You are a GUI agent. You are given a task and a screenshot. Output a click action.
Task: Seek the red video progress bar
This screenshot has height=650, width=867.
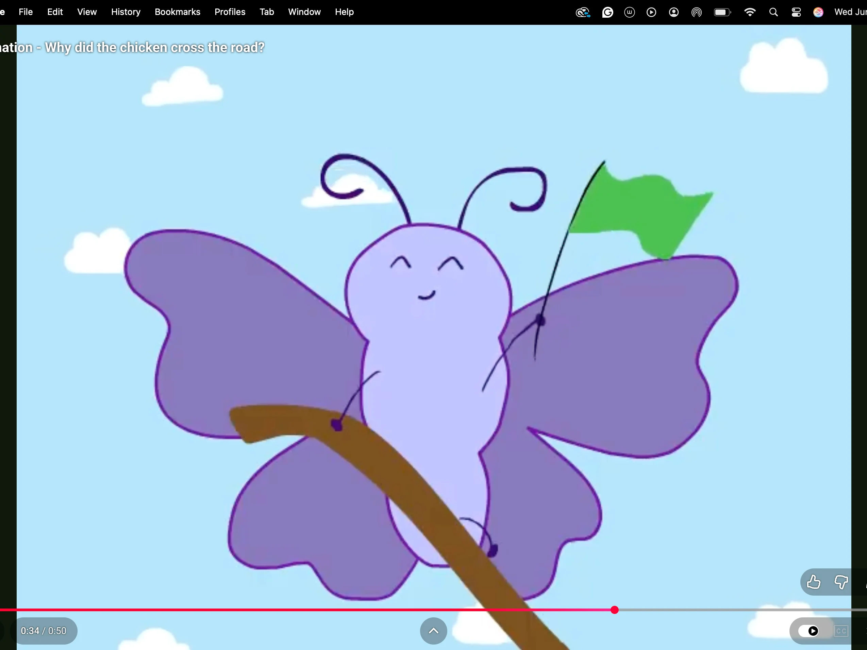[433, 610]
